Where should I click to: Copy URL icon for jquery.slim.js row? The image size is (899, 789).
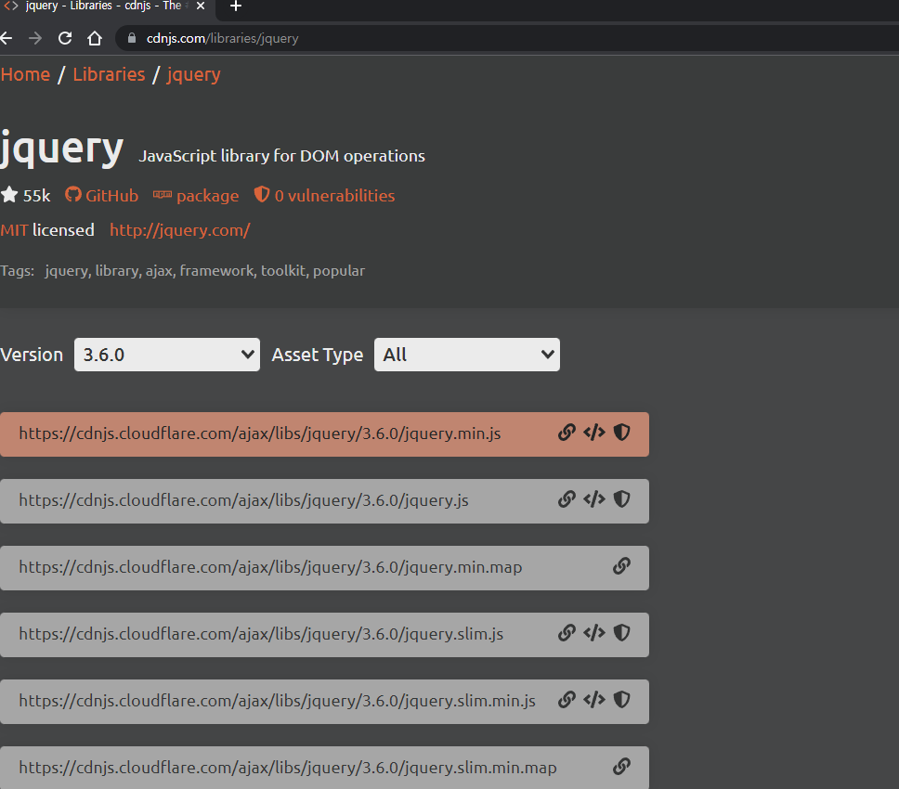point(567,633)
